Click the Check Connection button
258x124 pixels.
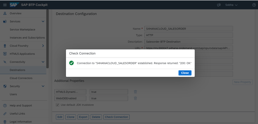[x=116, y=117]
